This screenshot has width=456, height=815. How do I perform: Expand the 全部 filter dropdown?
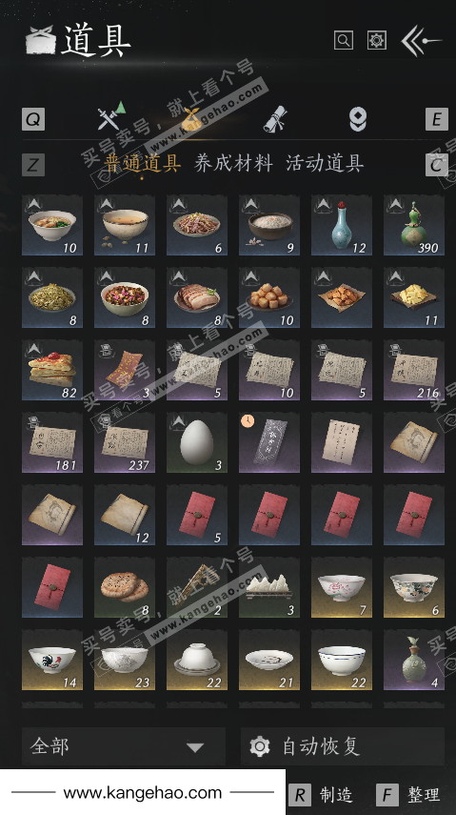click(x=124, y=747)
